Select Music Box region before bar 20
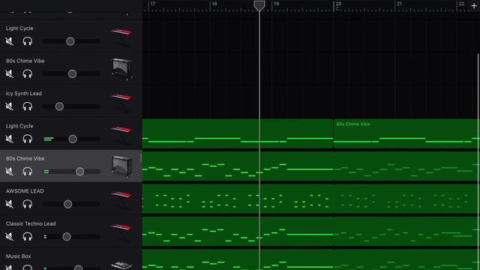Image resolution: width=480 pixels, height=270 pixels. [x=238, y=259]
